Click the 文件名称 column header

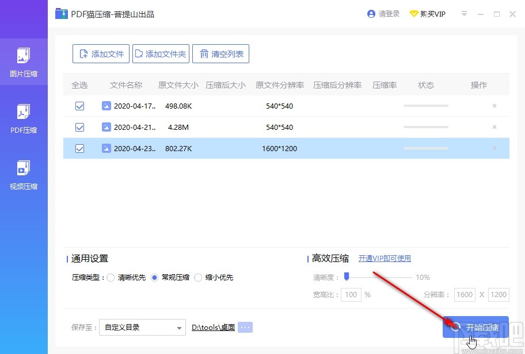126,85
